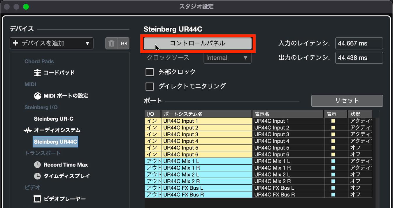Click UR44C Input 6 display name cell
The height and width of the screenshot is (208, 393).
click(x=288, y=154)
